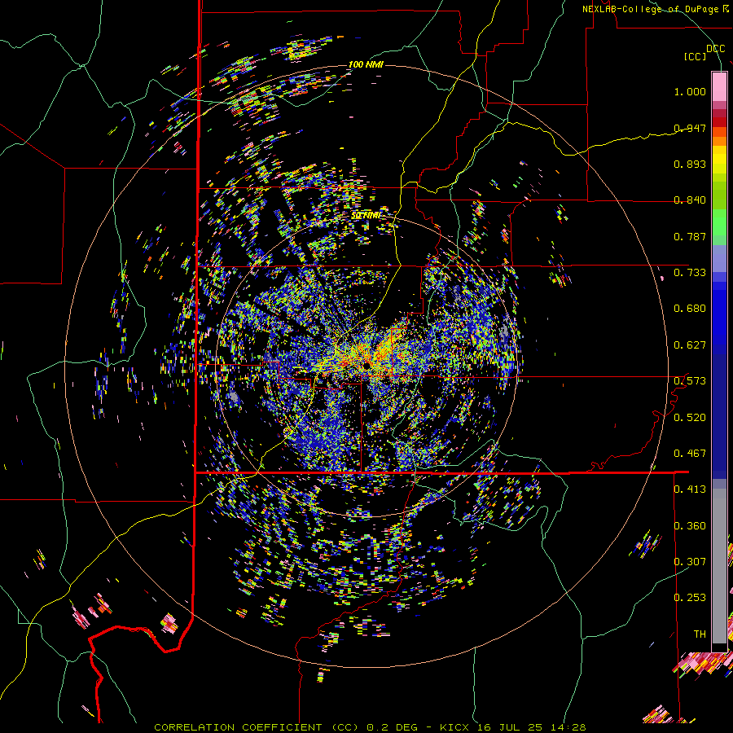
Task: Click the 0.467 scale value
Action: point(690,454)
